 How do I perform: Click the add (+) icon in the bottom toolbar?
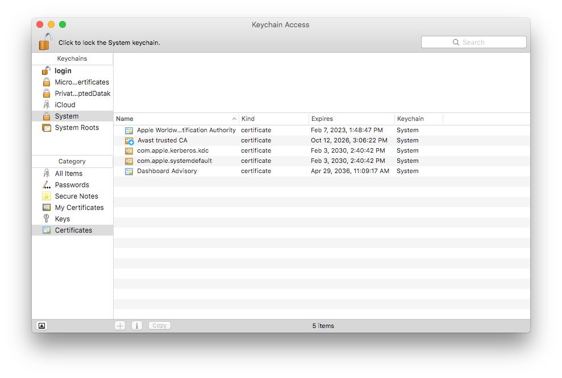tap(120, 325)
